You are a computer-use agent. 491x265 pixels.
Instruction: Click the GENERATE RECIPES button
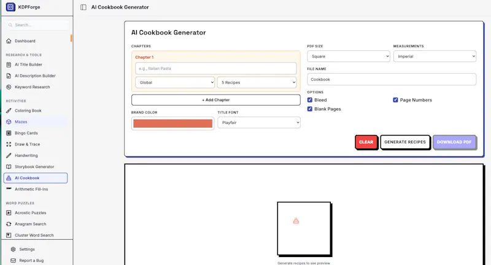(405, 142)
